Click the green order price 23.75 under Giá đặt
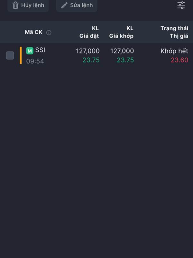 [91, 60]
